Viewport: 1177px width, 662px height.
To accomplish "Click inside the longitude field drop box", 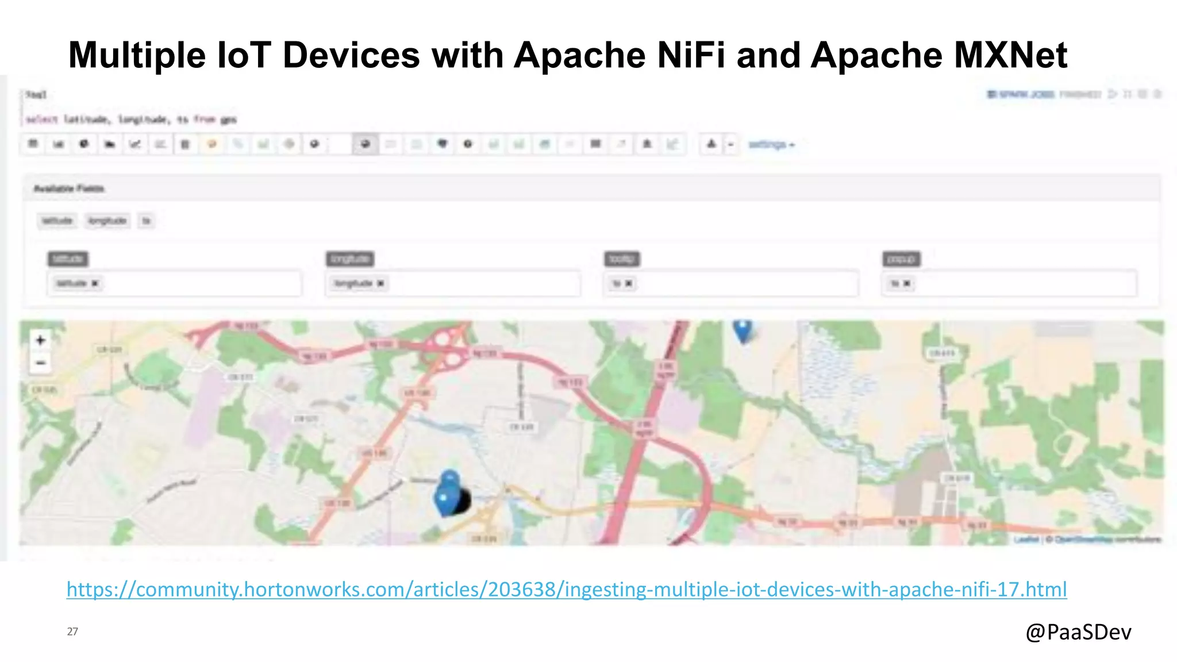I will click(453, 283).
